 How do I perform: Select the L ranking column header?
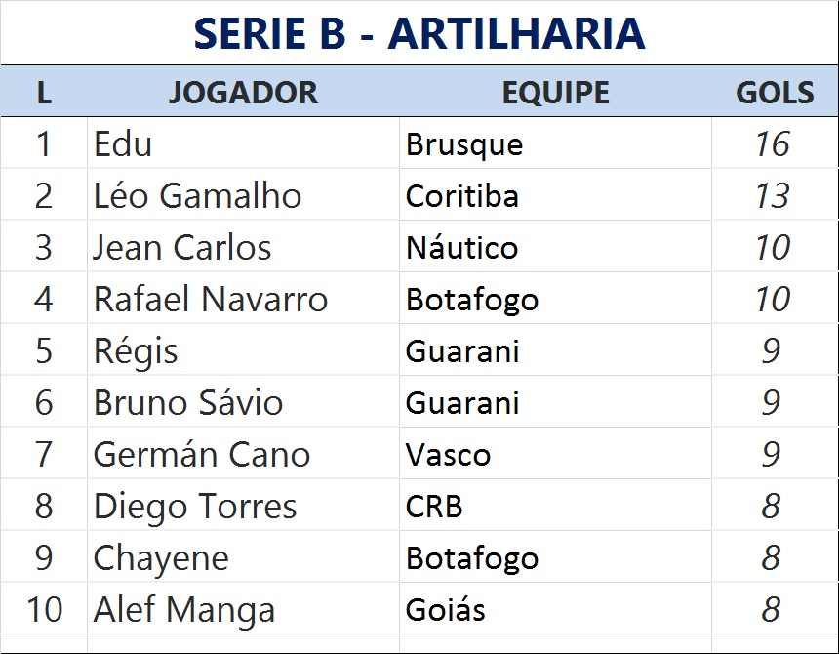pyautogui.click(x=44, y=93)
